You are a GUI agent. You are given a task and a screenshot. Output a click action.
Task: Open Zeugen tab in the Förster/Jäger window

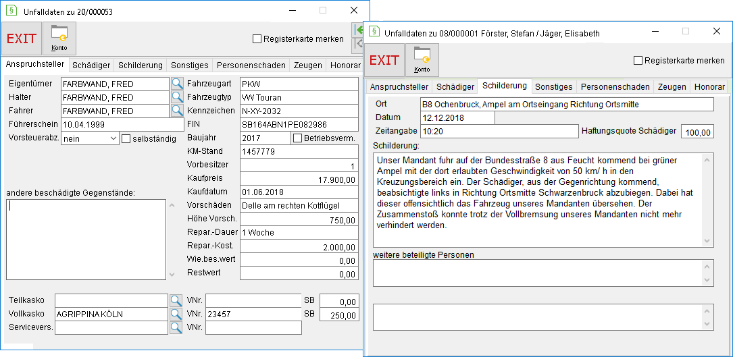672,86
